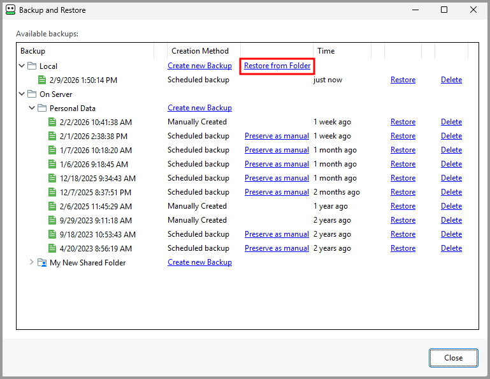Click file icon for 1/6/2026 9:18:45 AM backup

tap(52, 165)
